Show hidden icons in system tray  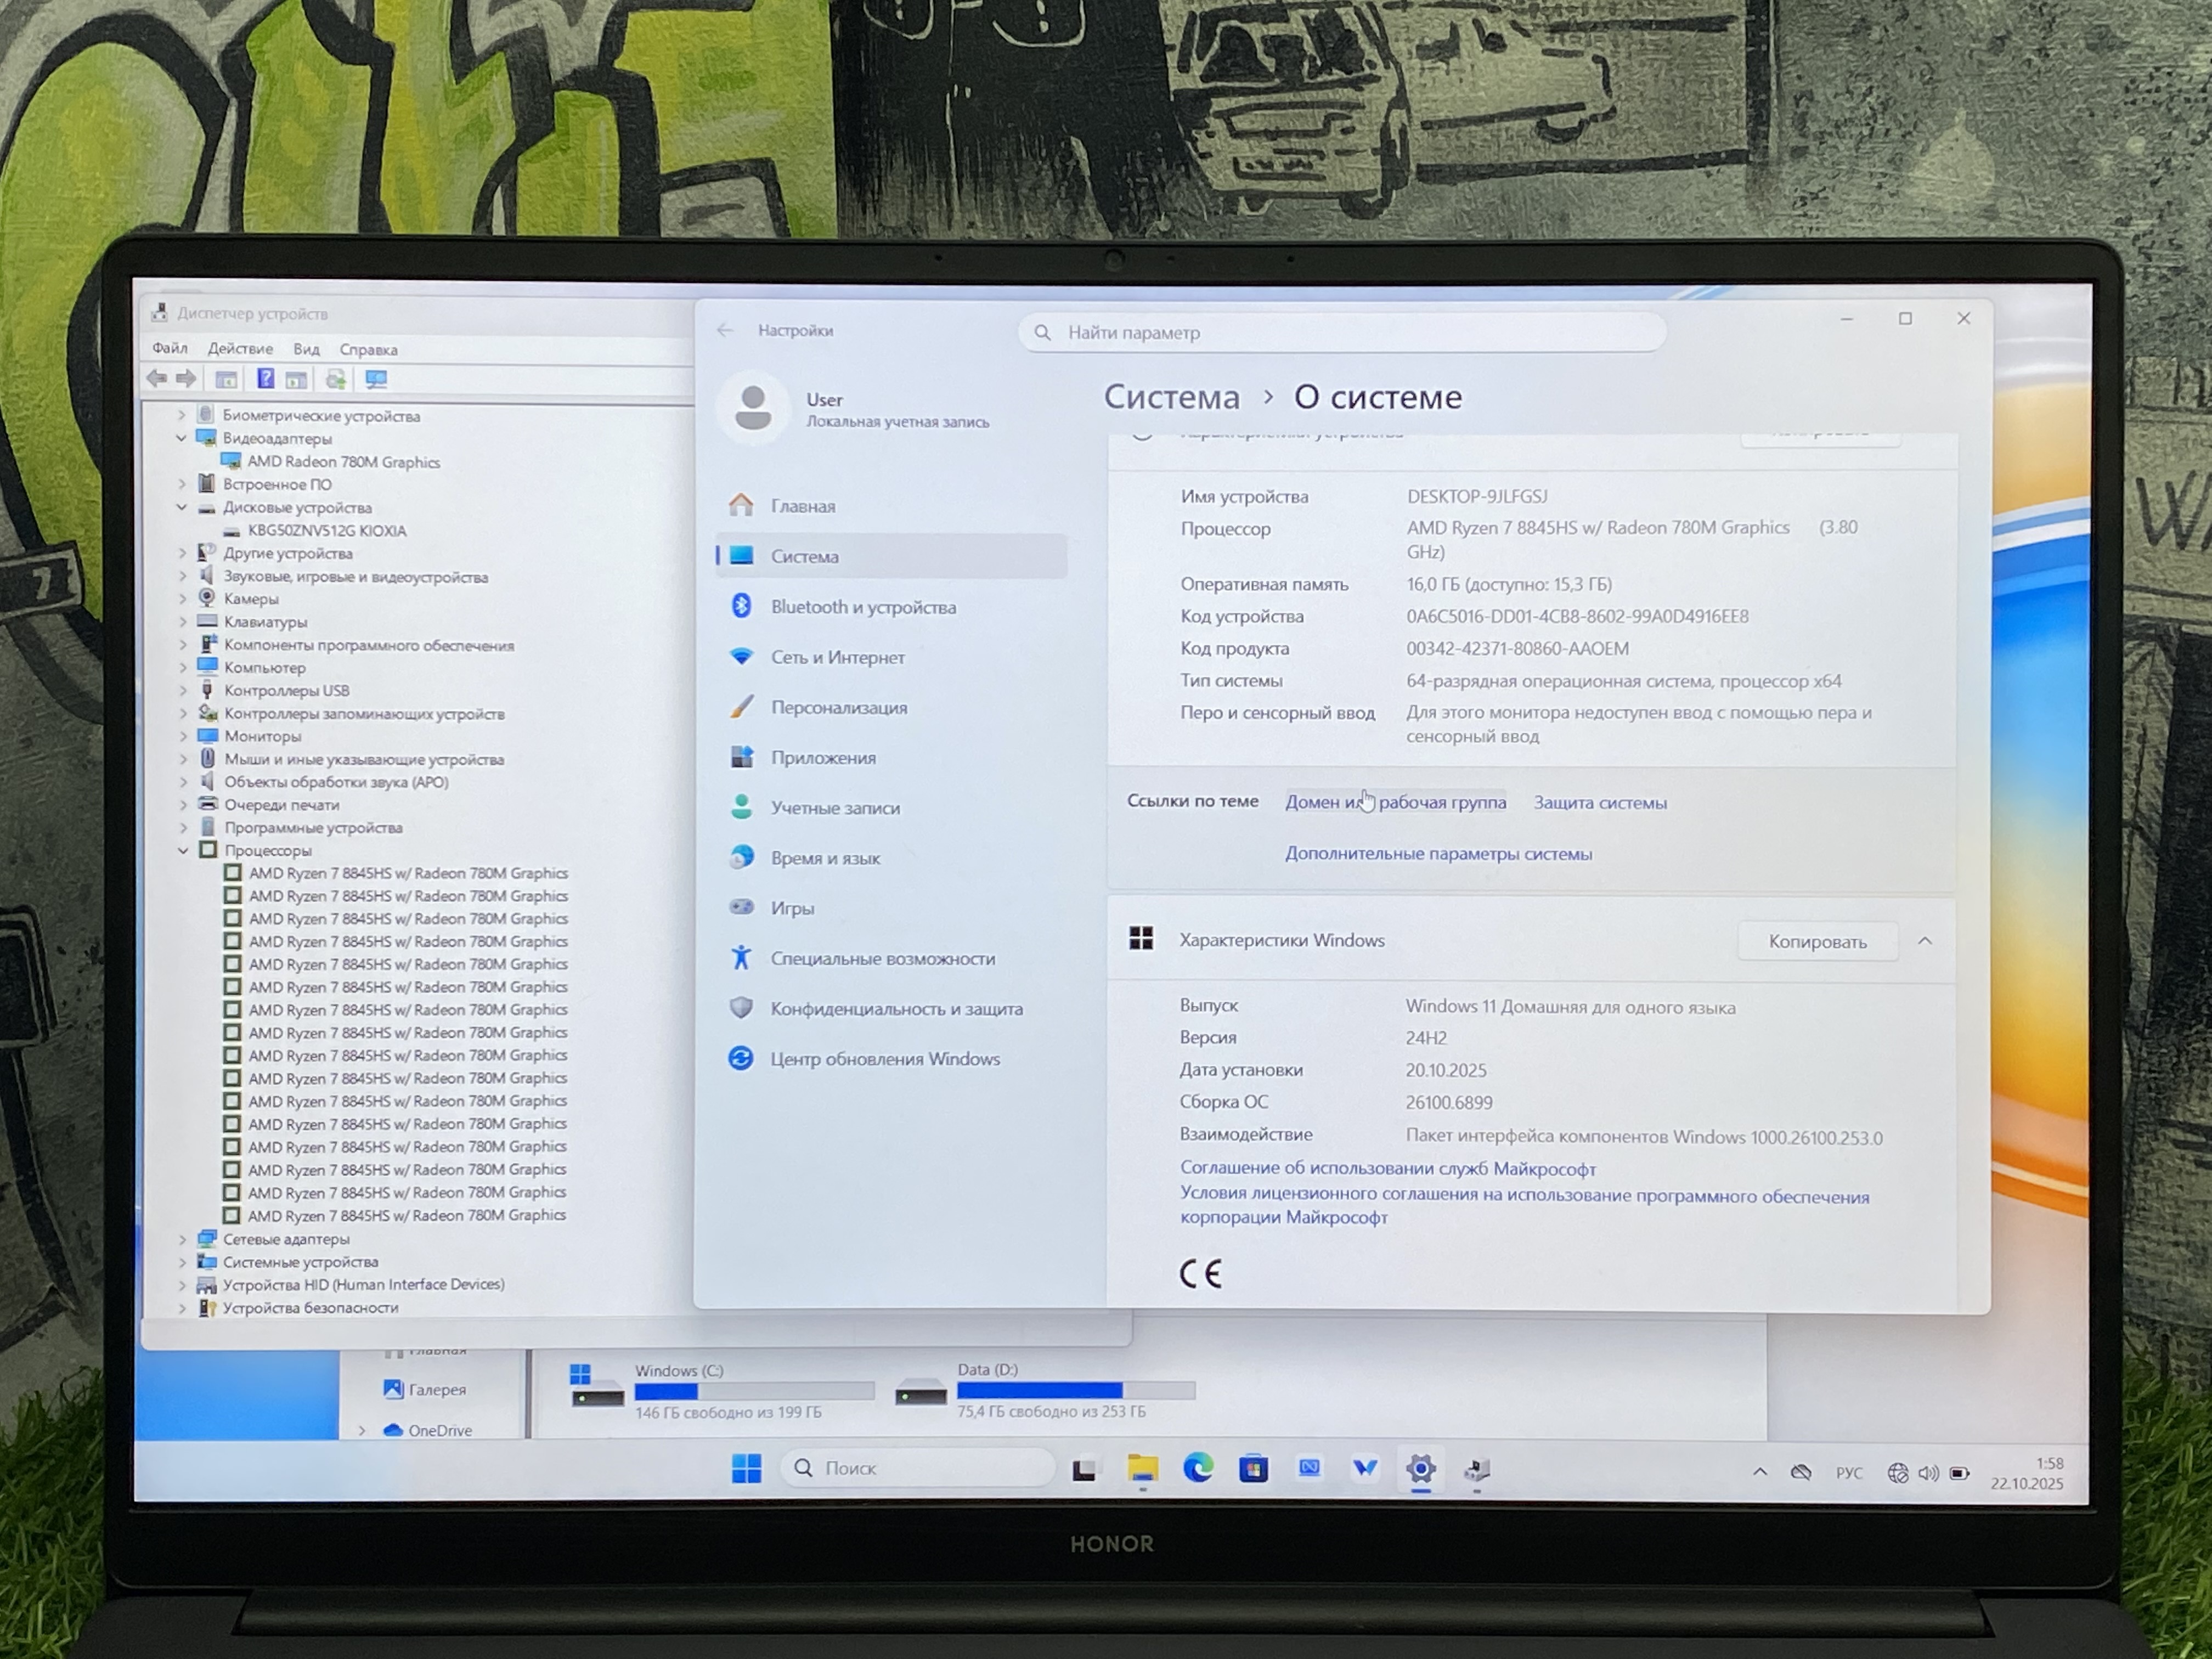pos(1760,1472)
